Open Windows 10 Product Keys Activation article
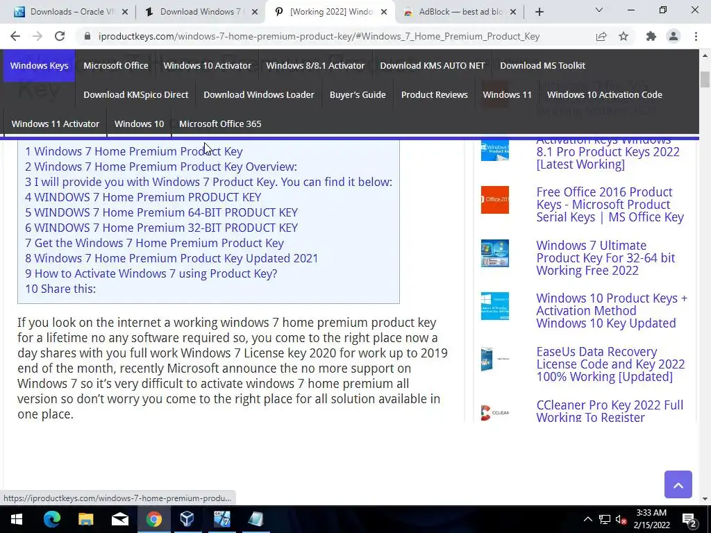This screenshot has height=533, width=711. (x=612, y=310)
